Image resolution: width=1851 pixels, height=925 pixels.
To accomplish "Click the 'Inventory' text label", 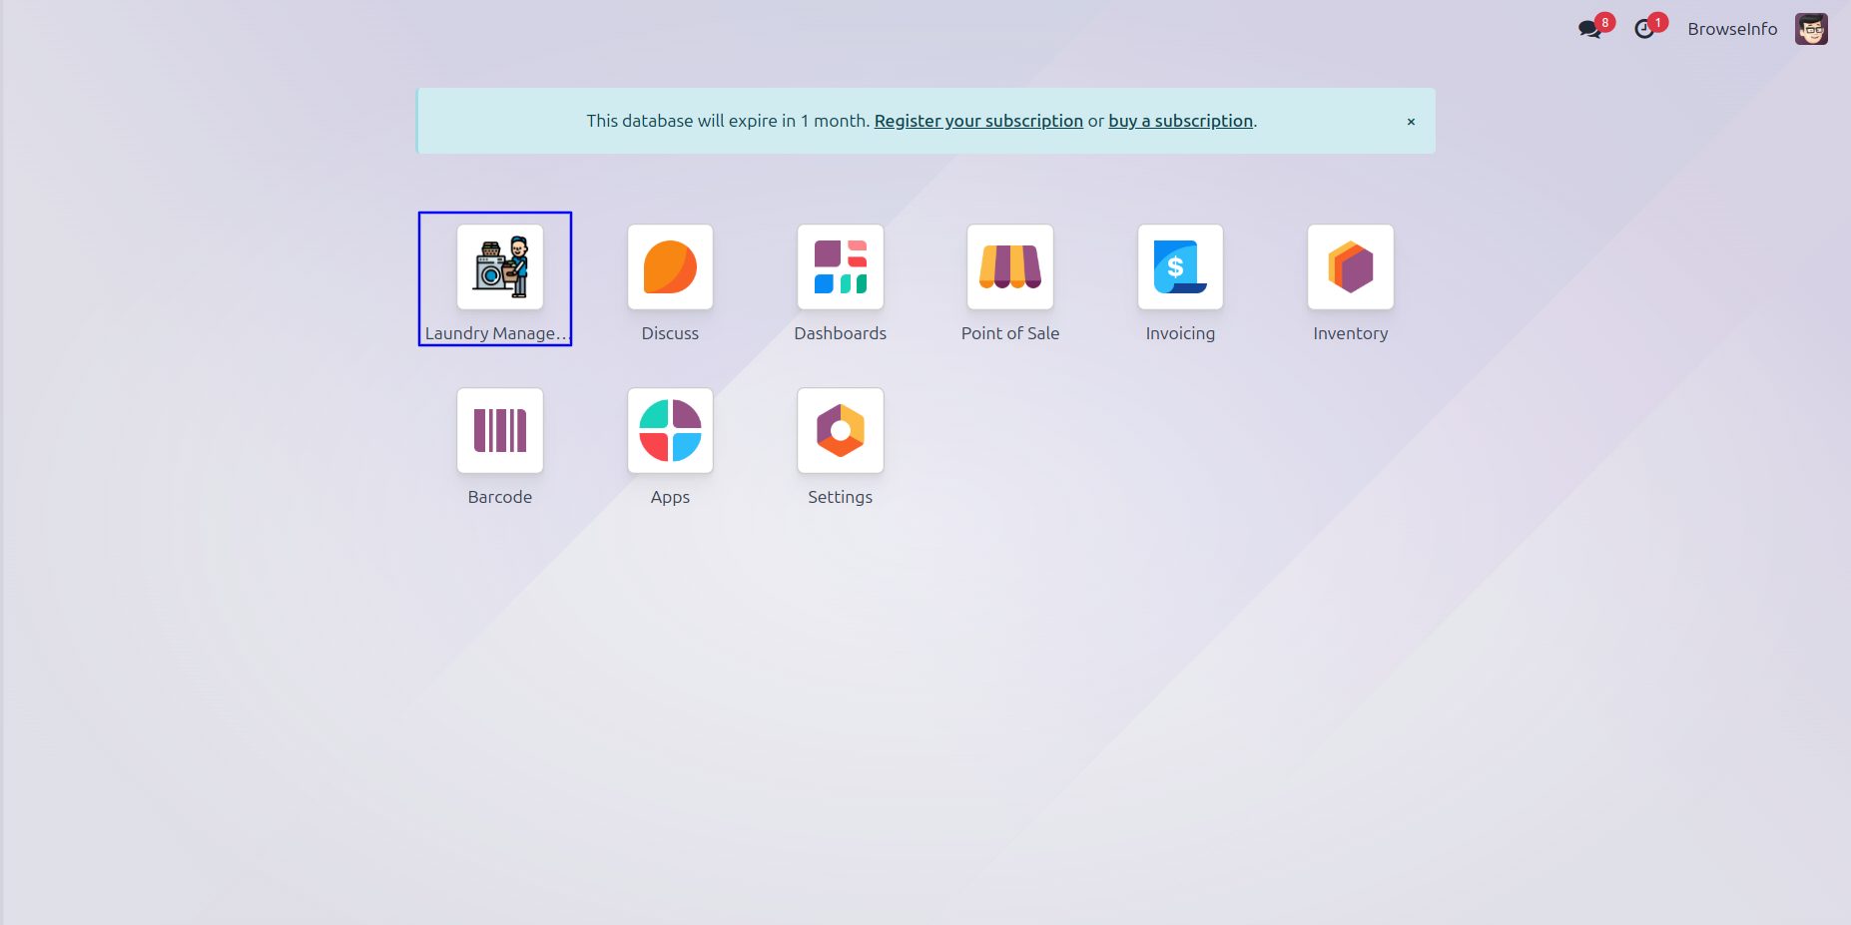I will click(1350, 333).
